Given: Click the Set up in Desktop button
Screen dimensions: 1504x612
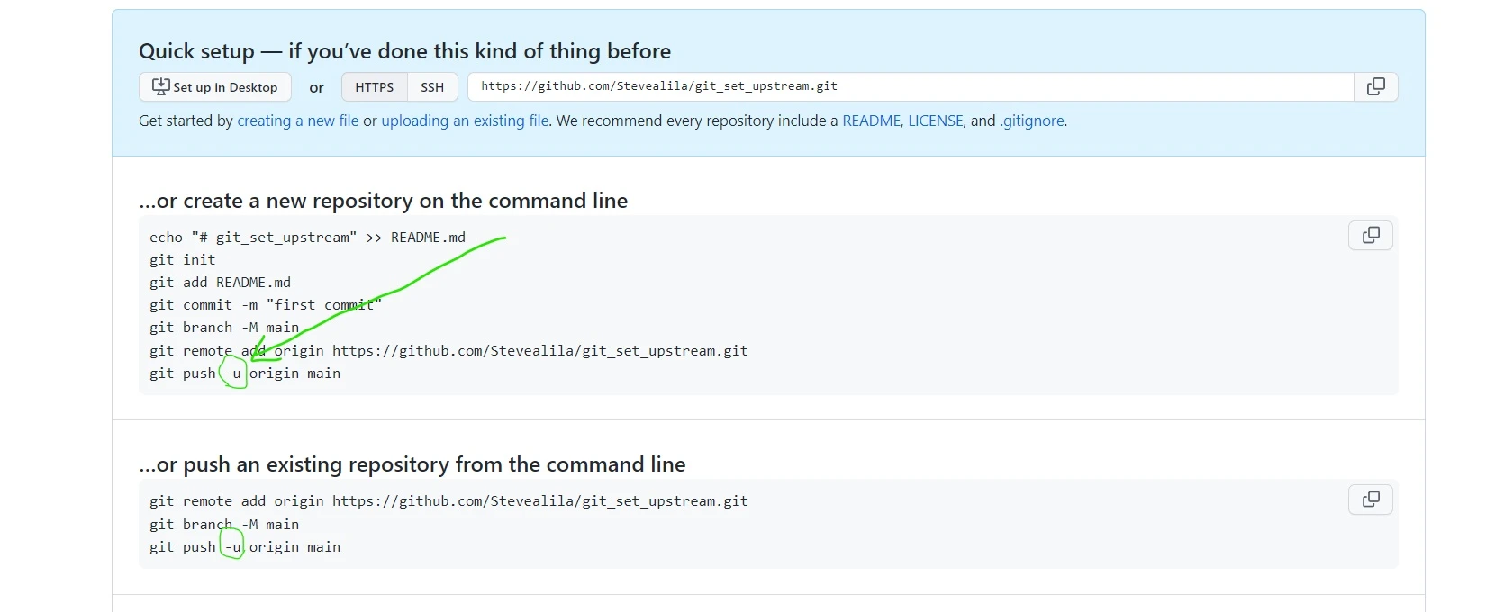Looking at the screenshot, I should coord(214,86).
